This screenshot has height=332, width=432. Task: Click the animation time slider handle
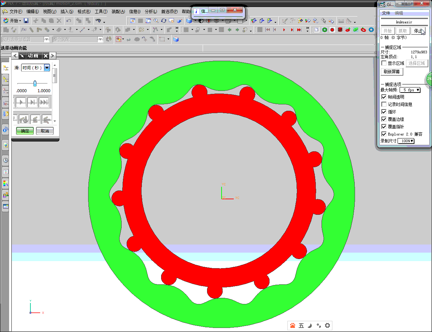point(35,83)
